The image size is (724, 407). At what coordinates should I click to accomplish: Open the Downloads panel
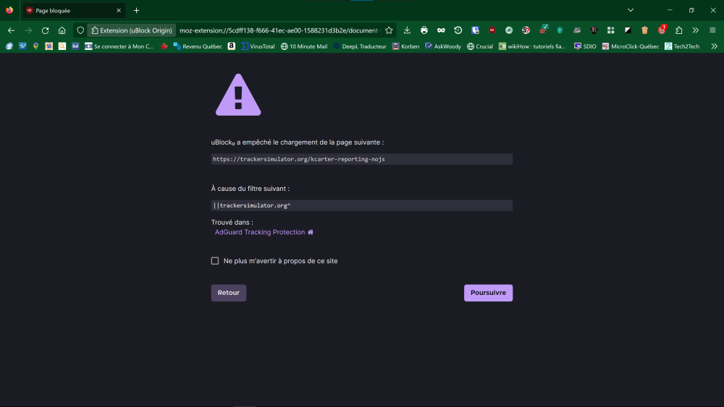click(407, 30)
